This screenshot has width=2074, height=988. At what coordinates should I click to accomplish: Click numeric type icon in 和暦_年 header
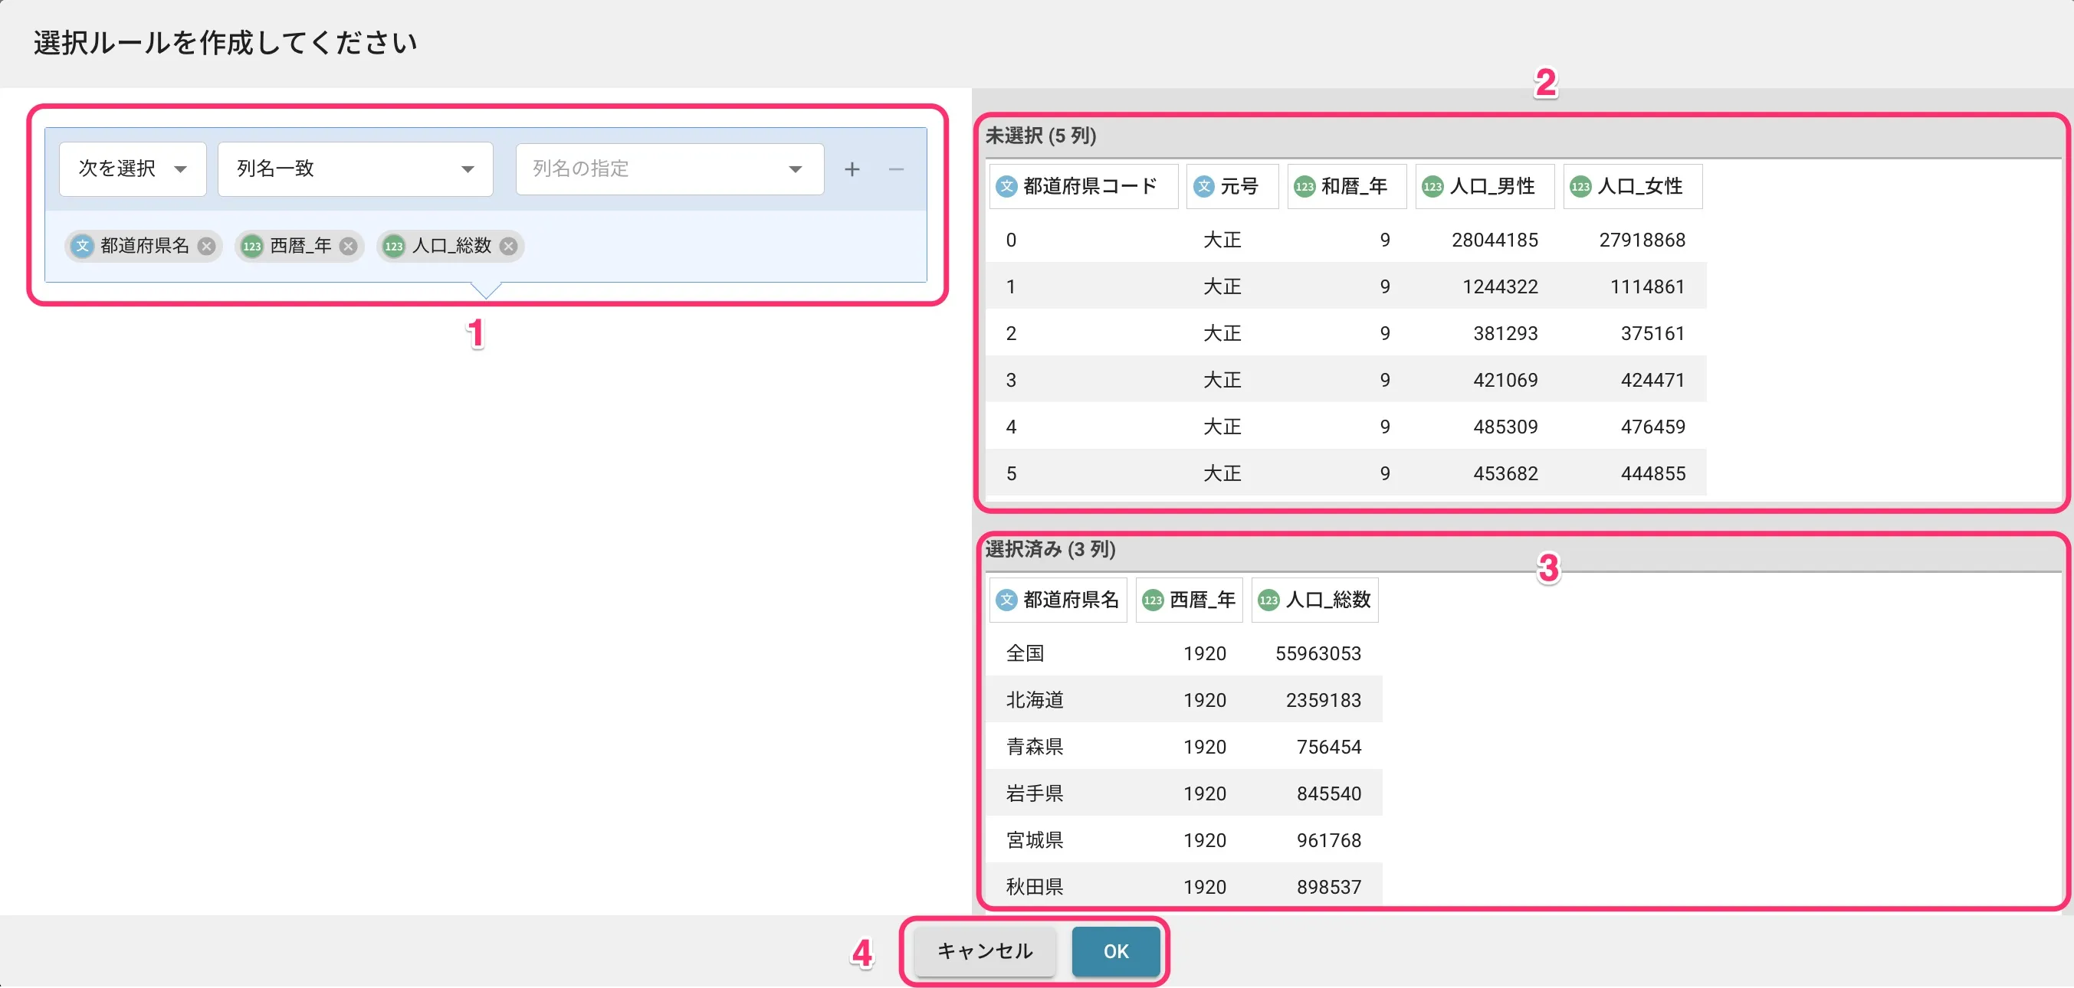1304,187
